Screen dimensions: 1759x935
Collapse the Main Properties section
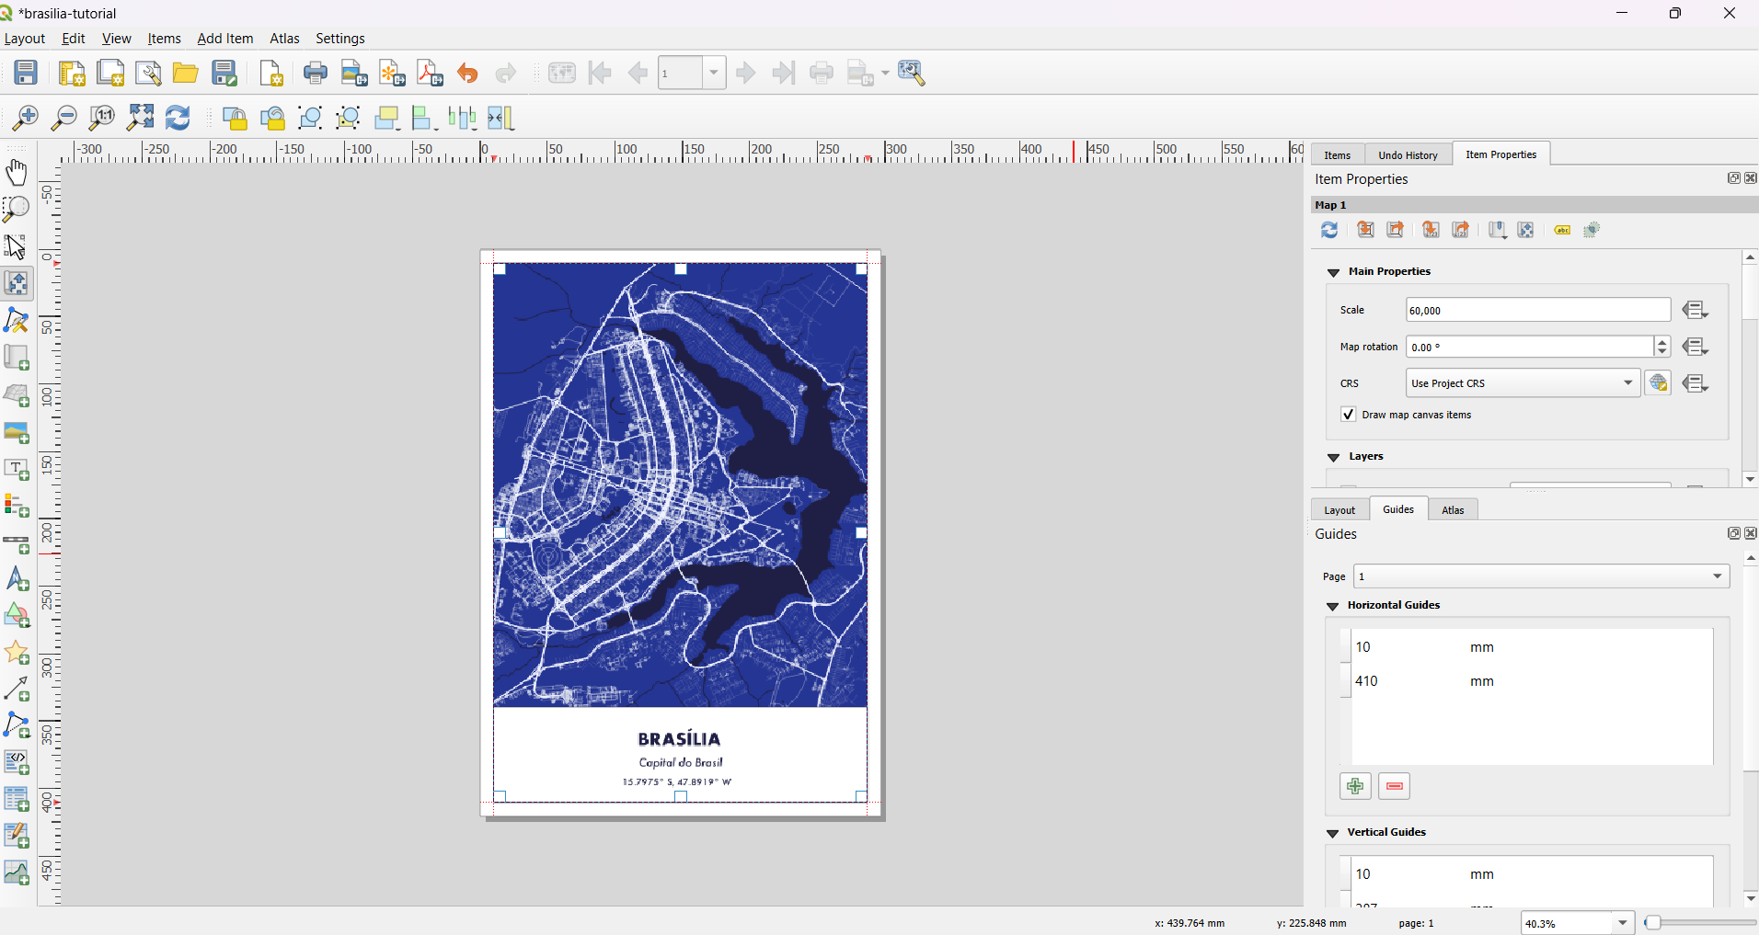click(1333, 272)
